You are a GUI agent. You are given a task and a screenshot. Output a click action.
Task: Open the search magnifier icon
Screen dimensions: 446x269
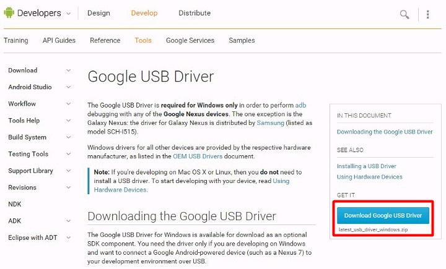(x=404, y=14)
